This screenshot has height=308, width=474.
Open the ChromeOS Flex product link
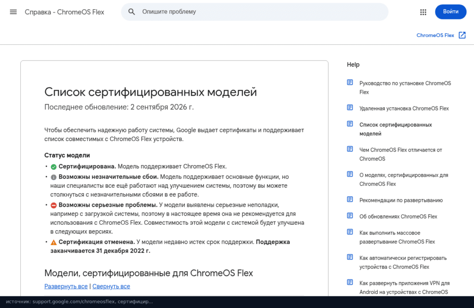click(x=435, y=35)
